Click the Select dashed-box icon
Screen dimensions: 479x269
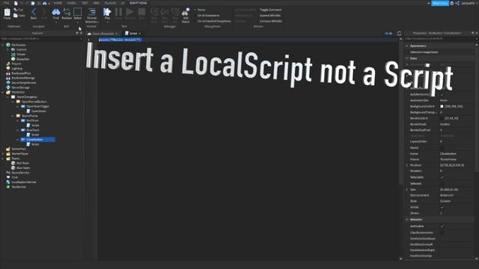coord(78,12)
